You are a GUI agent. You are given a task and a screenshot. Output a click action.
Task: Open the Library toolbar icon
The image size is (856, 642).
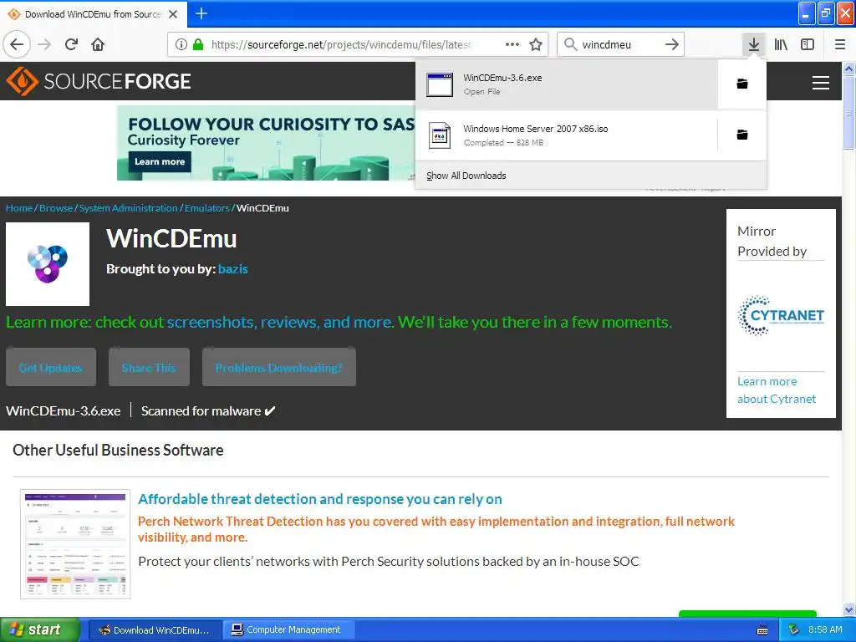pos(781,44)
